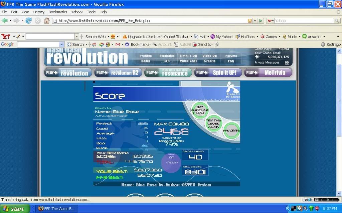Open the History menu

coord(38,12)
